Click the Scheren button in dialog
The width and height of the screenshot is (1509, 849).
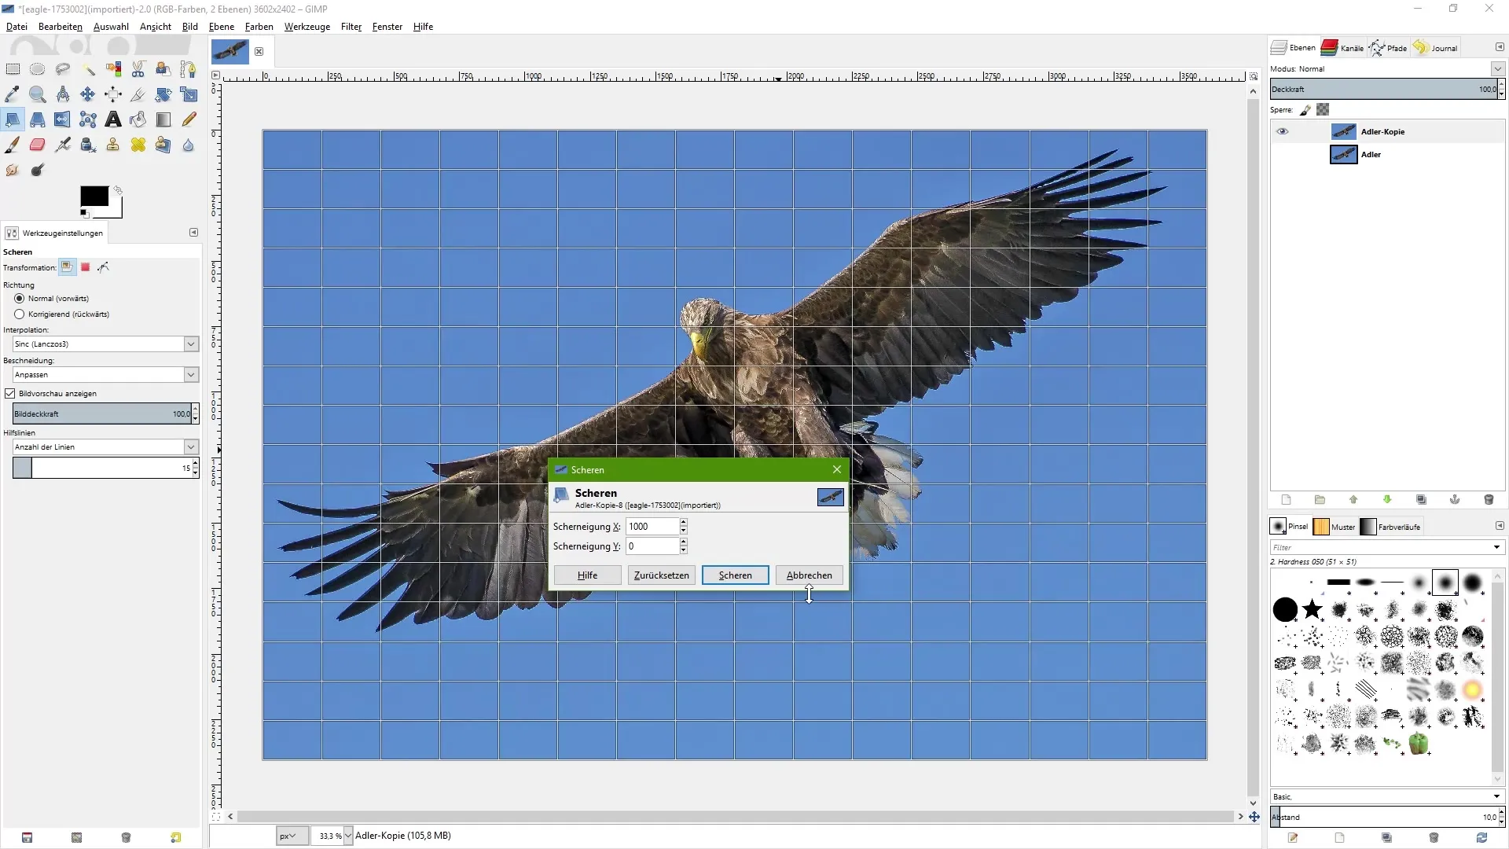[x=736, y=575]
